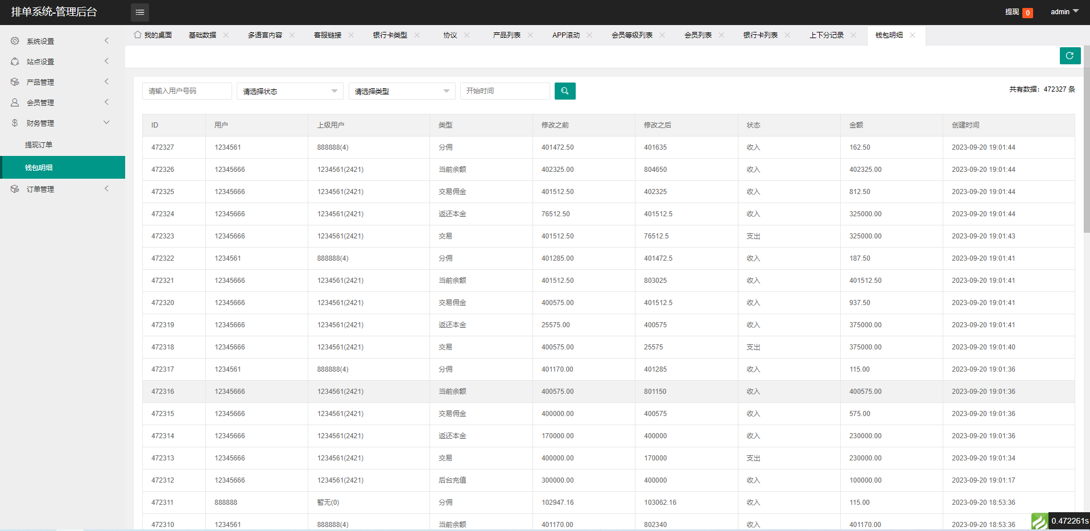Refresh page via the green refresh icon
The width and height of the screenshot is (1090, 531).
coord(1070,55)
